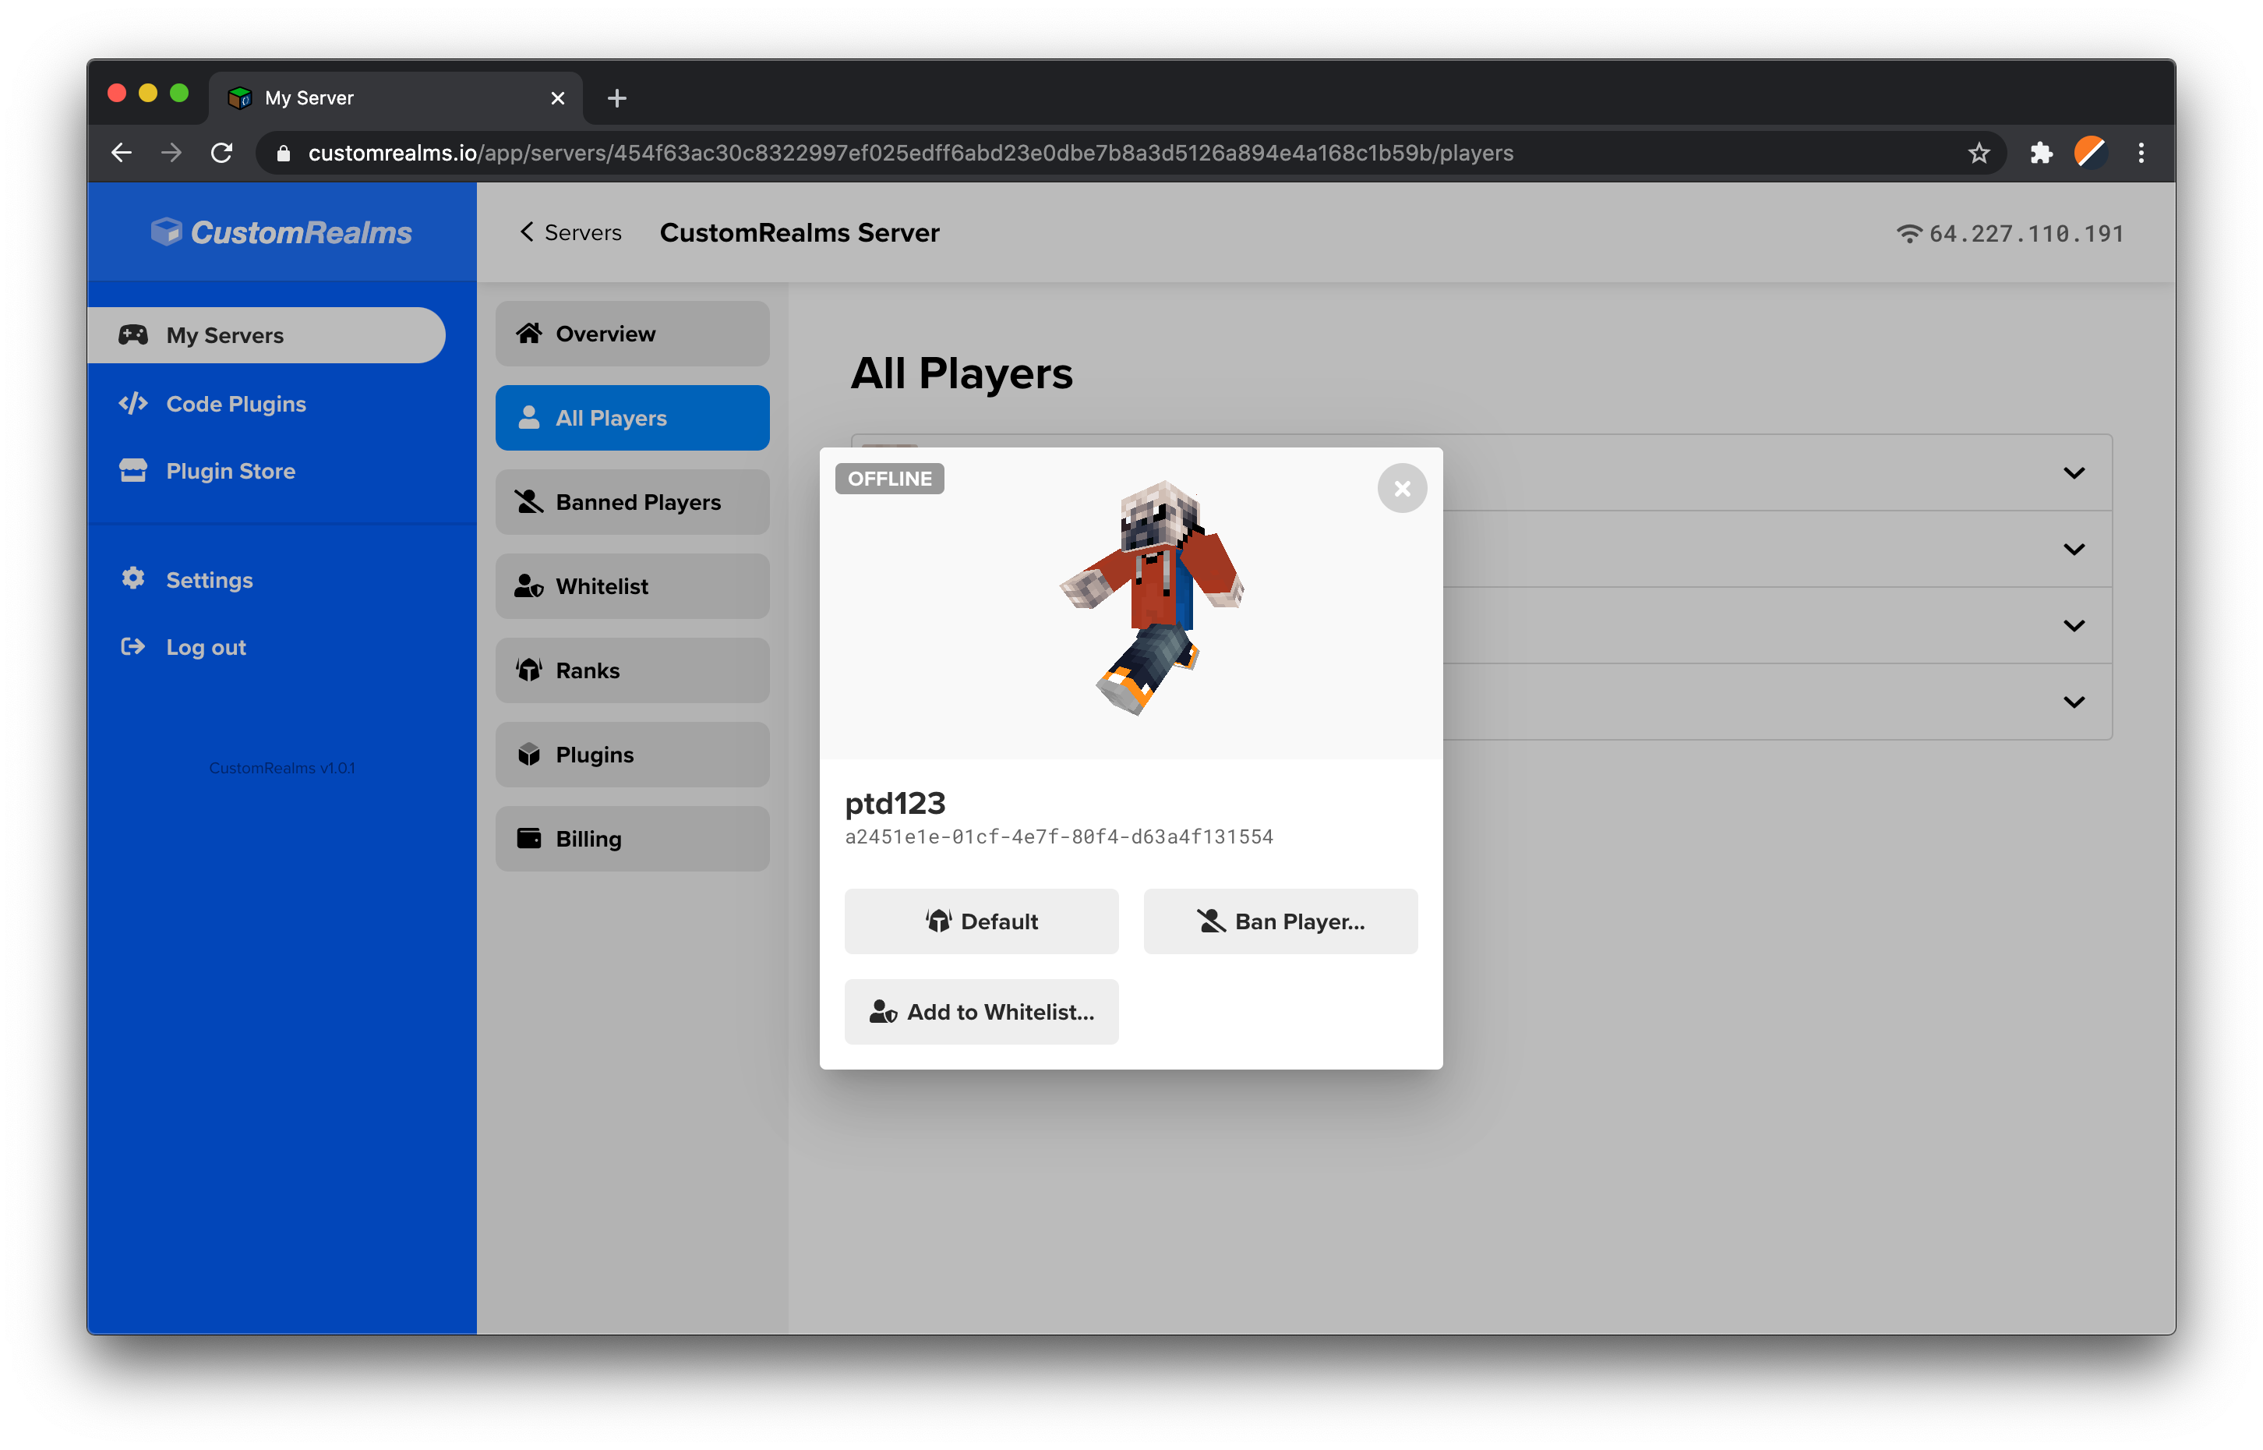Screen dimensions: 2263x1450
Task: Open the Ranks section
Action: point(632,670)
